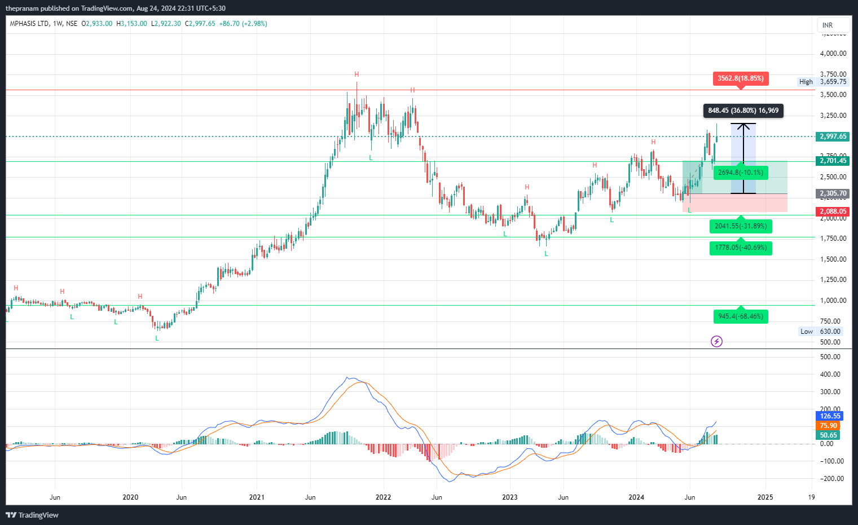Click the 2022 label on time axis
Screen dimensions: 858x525
click(383, 497)
